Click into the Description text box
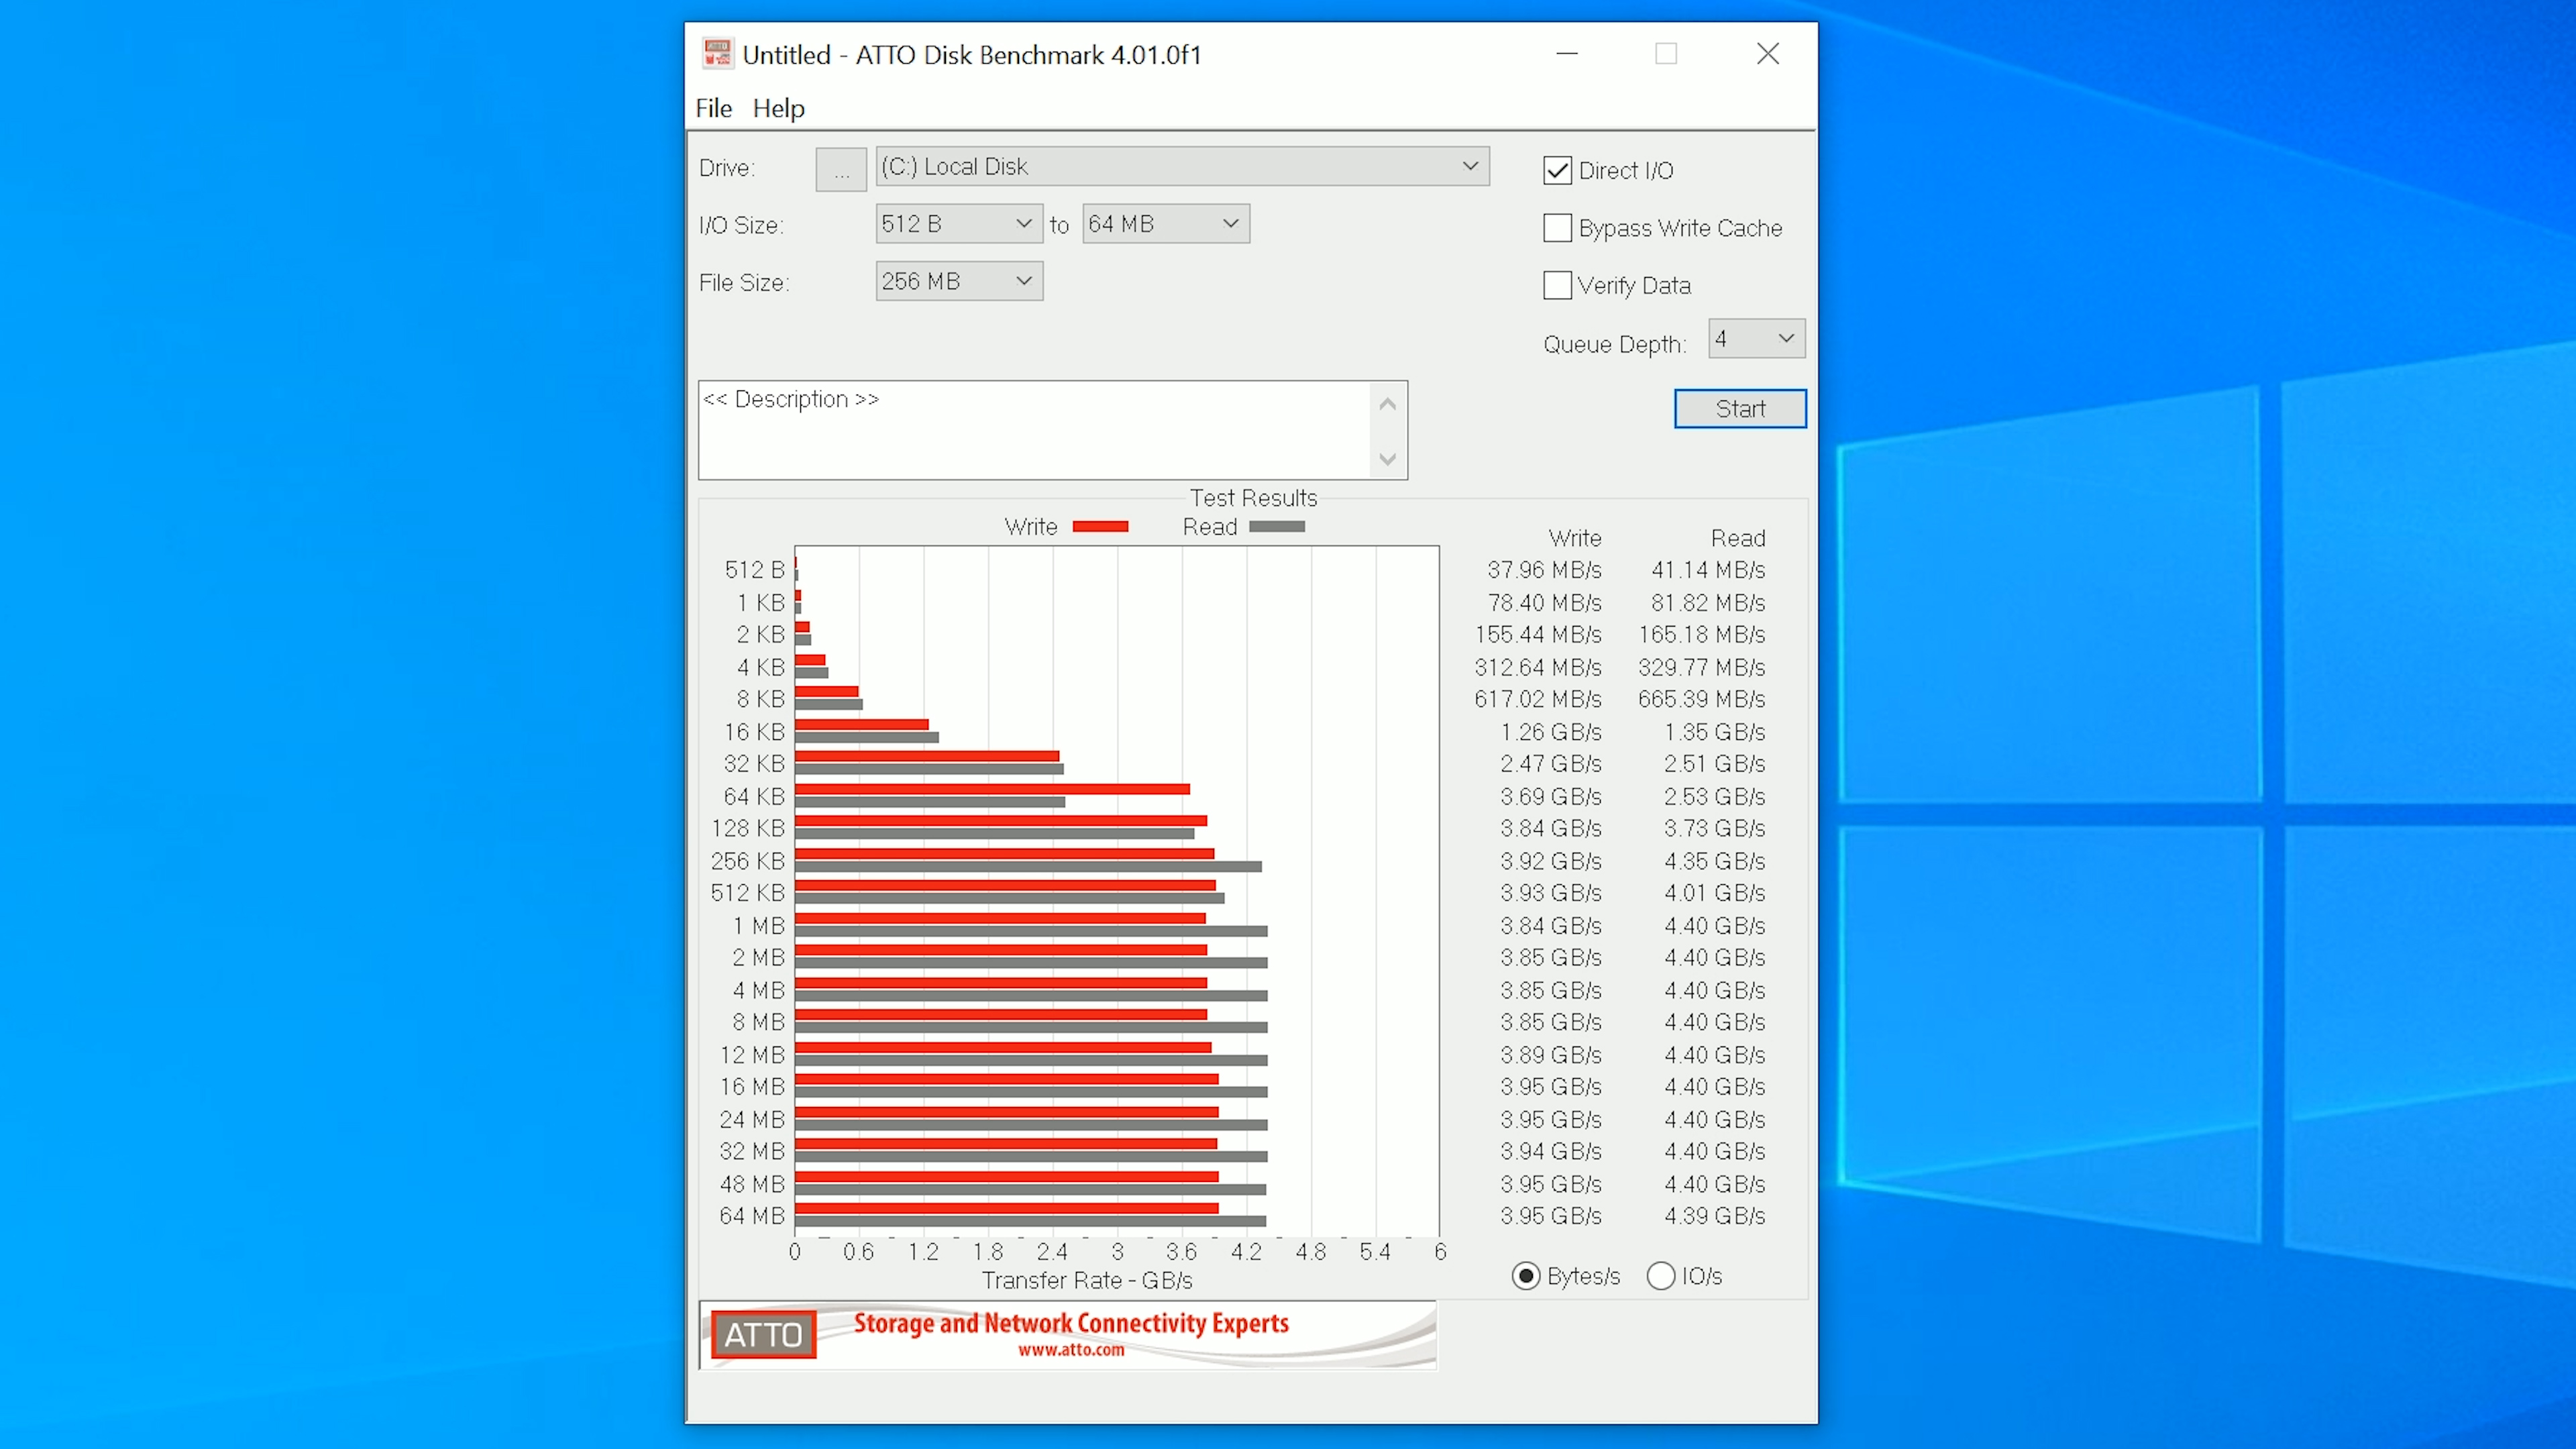Screen dimensions: 2576x1449 coord(1035,430)
